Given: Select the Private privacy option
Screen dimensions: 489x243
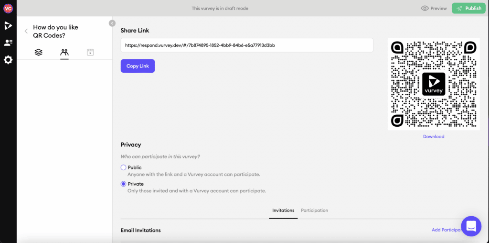Looking at the screenshot, I should (x=124, y=184).
